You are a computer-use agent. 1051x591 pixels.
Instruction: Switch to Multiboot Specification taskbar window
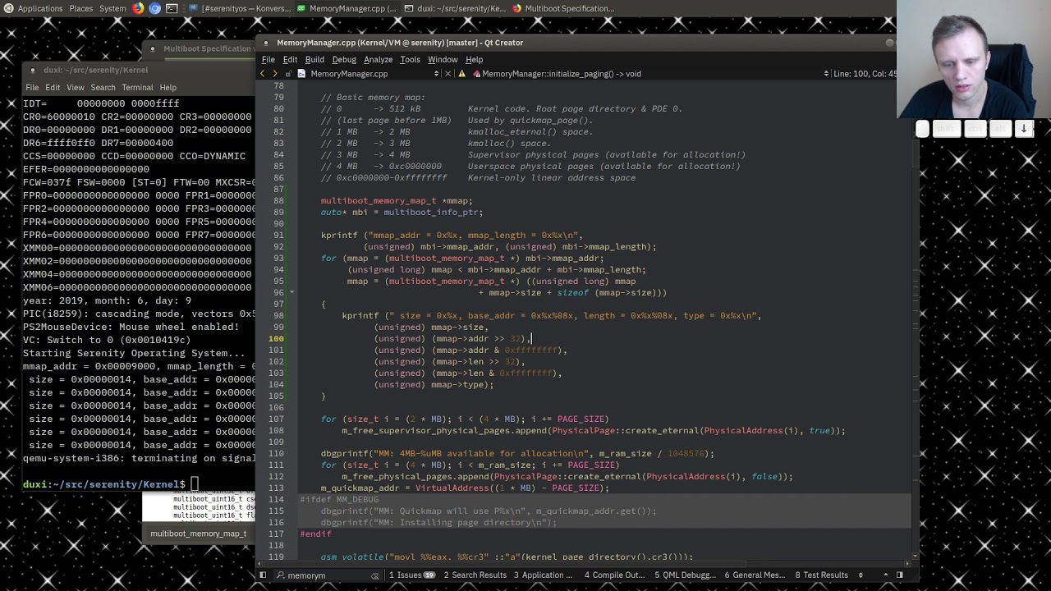click(x=563, y=8)
